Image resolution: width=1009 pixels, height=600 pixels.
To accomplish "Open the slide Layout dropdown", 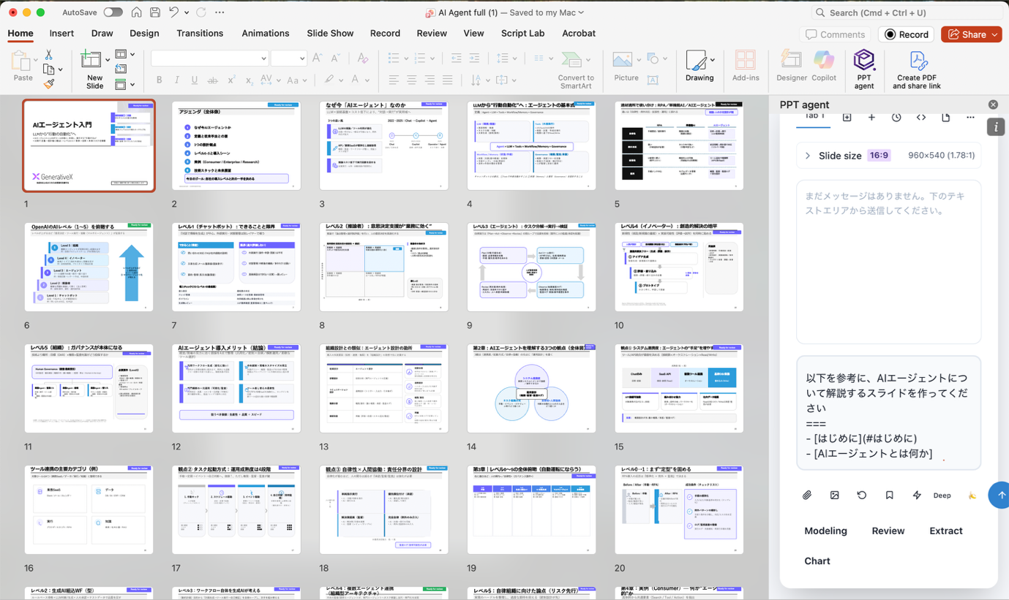I will (125, 54).
